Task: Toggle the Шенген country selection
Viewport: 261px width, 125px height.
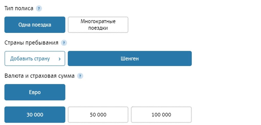Action: (129, 59)
